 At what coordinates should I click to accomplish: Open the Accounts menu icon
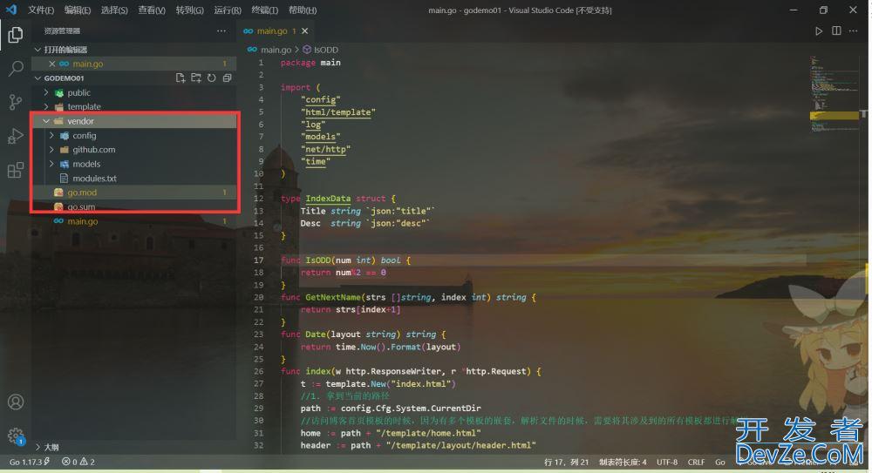pyautogui.click(x=16, y=402)
